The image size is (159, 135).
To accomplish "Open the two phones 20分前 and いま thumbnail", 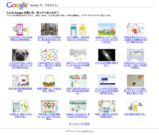I will coord(78,29).
